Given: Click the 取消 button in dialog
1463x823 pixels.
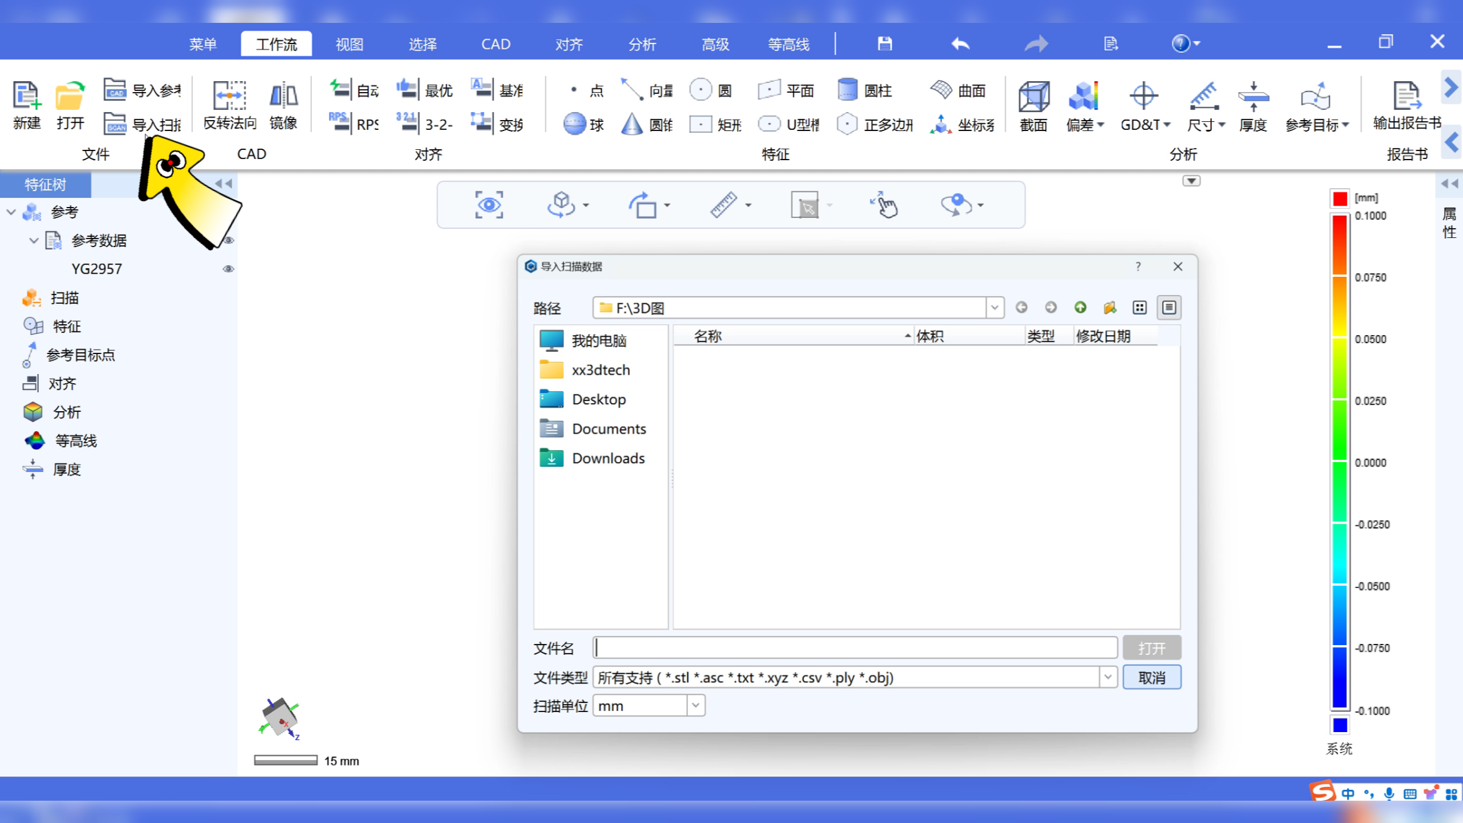Looking at the screenshot, I should click(1152, 677).
